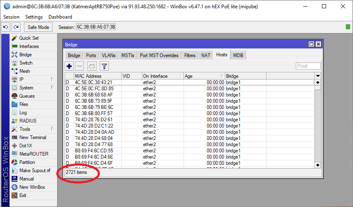Maximize the Bridge inner window
The width and height of the screenshot is (353, 207).
(311, 44)
